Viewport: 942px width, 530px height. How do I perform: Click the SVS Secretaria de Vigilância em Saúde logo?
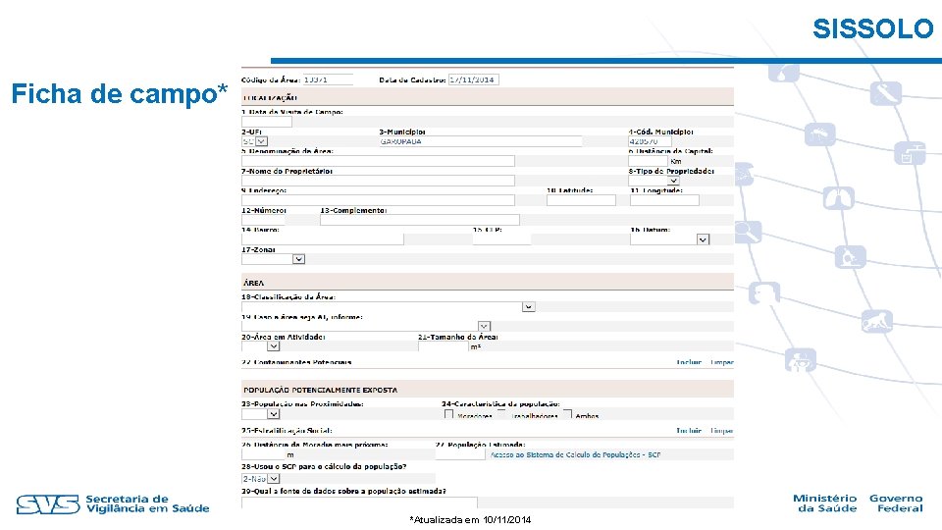[113, 504]
